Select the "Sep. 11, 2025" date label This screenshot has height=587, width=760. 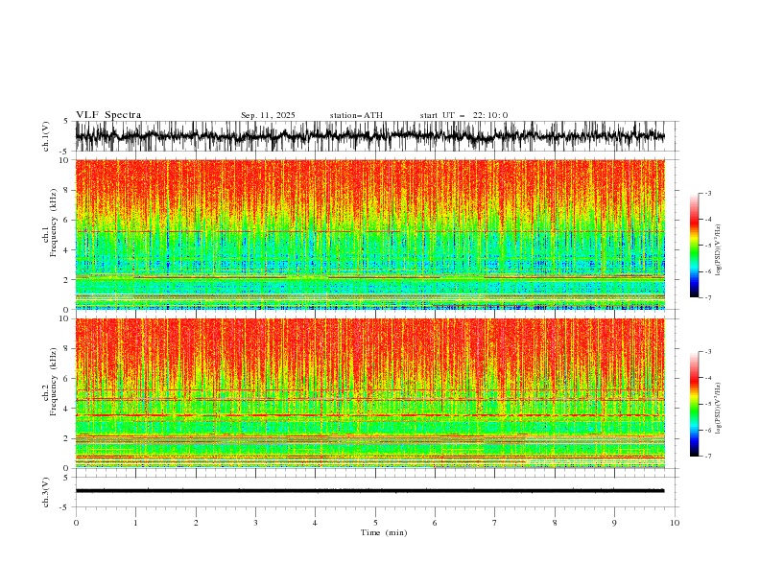tap(268, 115)
